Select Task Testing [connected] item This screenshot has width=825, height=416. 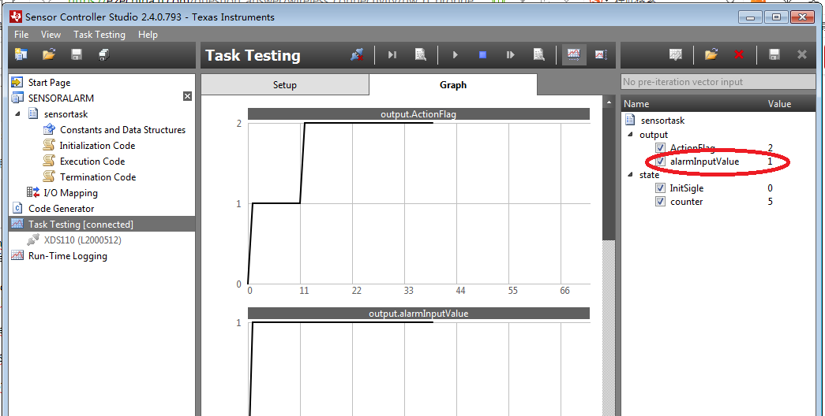(102, 225)
